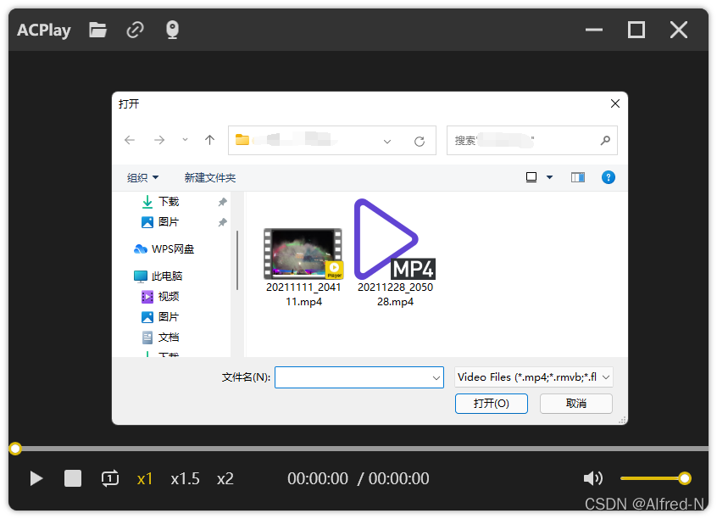
Task: Select 视频 in the sidebar
Action: (166, 296)
